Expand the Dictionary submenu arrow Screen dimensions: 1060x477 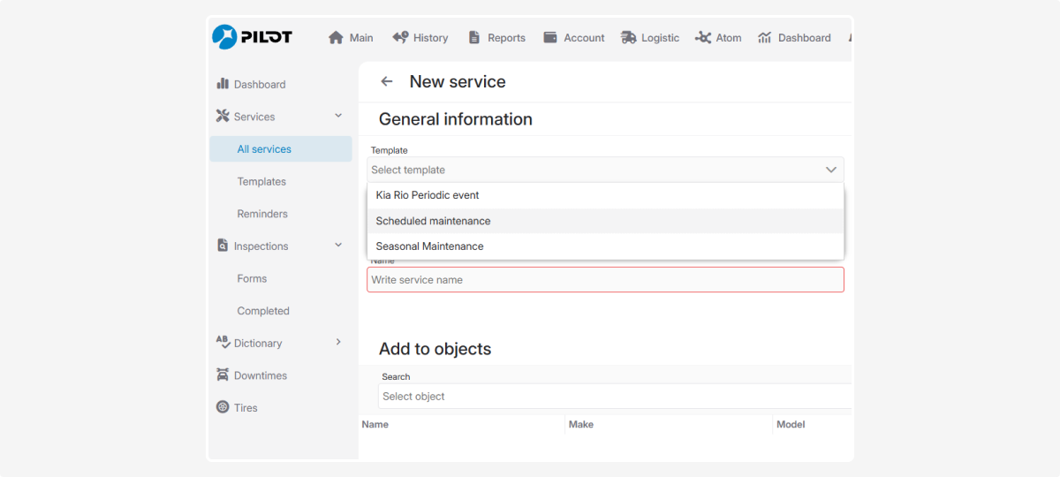(338, 342)
